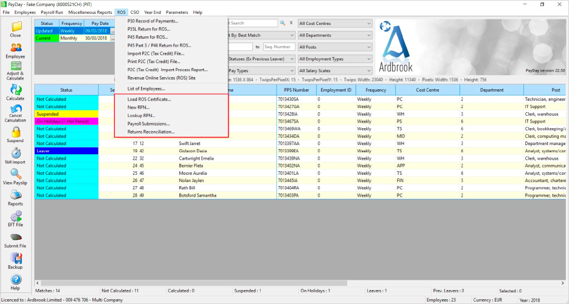Click the Search text field
The image size is (569, 304).
pyautogui.click(x=252, y=23)
